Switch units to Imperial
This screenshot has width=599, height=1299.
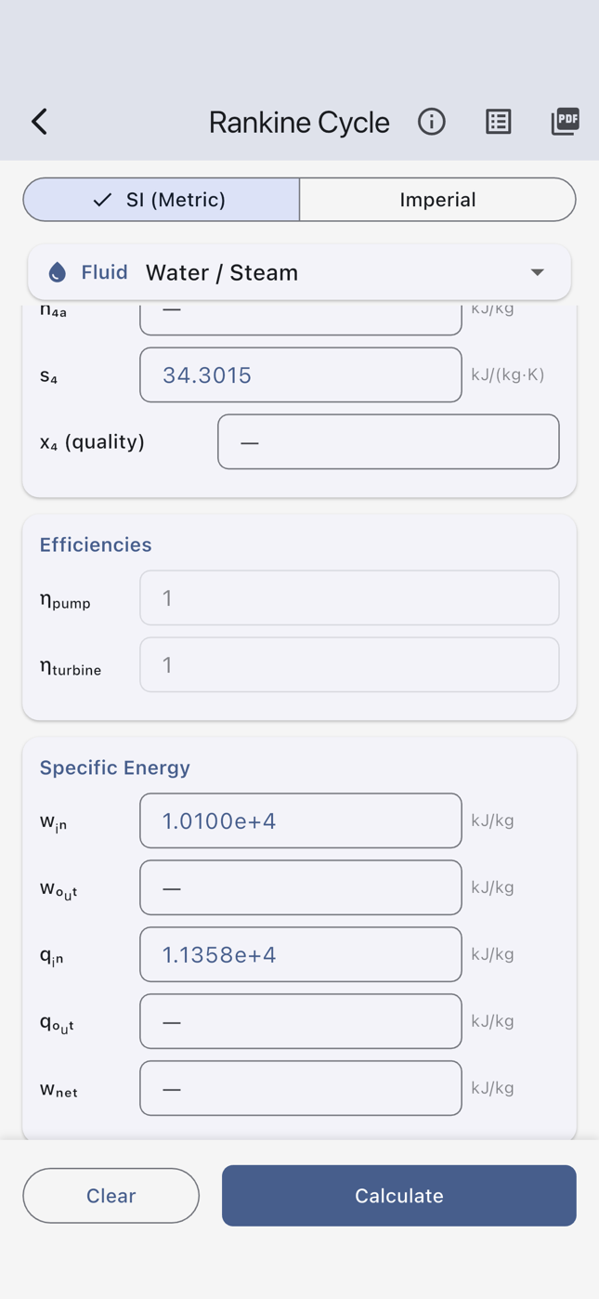437,199
